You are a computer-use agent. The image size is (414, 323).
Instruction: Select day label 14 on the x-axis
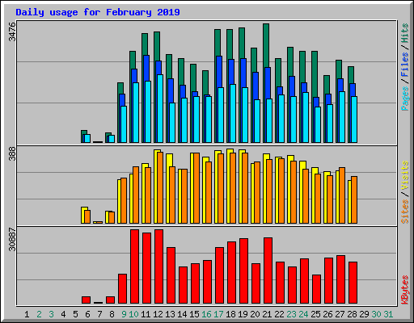(x=182, y=314)
